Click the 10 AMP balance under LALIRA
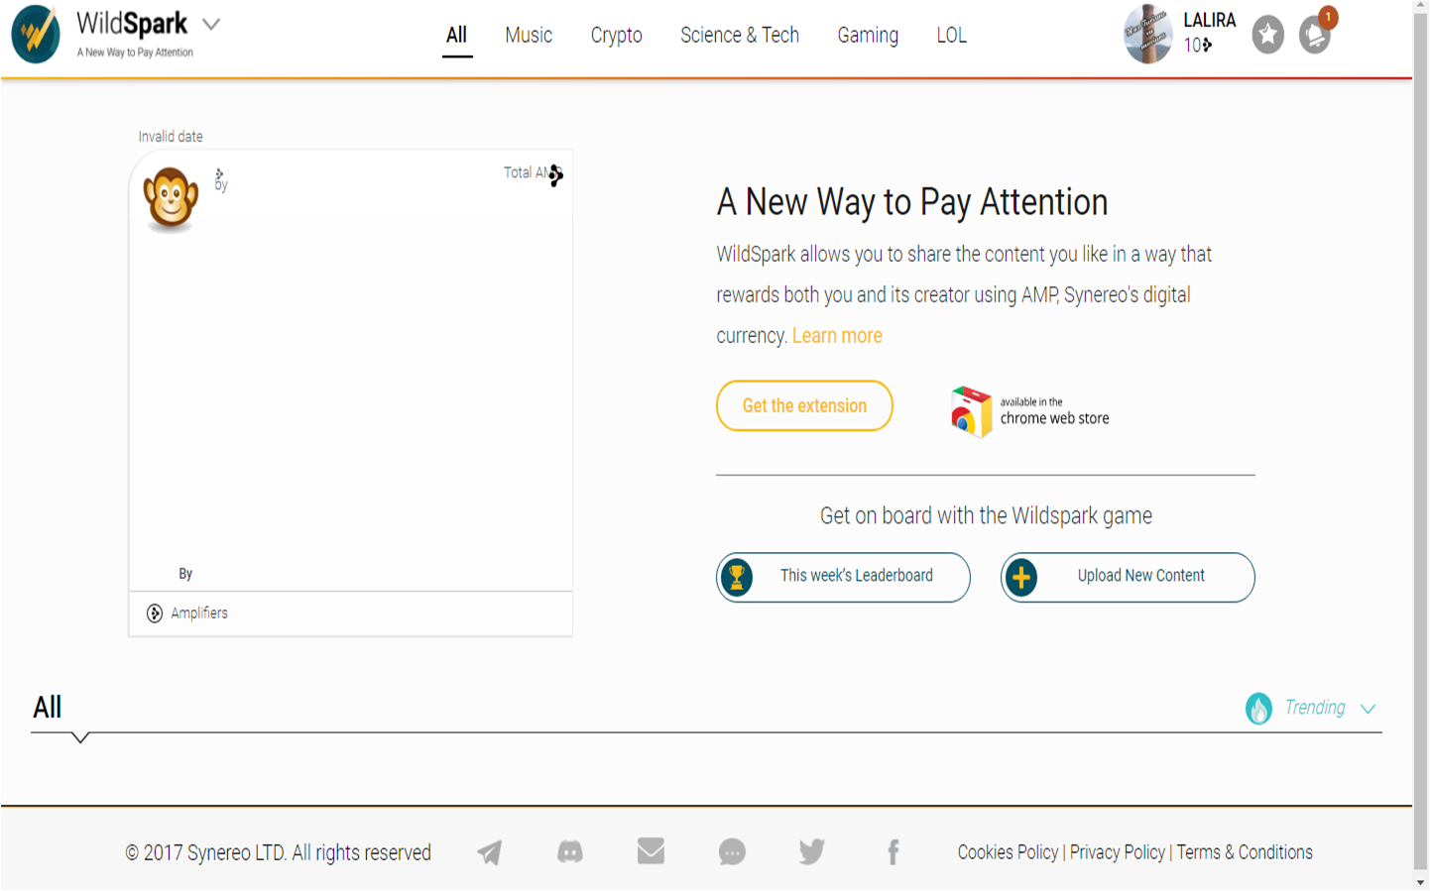Viewport: 1430px width, 891px height. point(1198,45)
